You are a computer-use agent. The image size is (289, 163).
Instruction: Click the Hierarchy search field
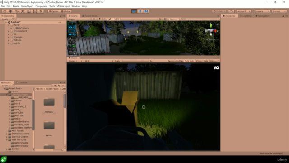(38, 19)
